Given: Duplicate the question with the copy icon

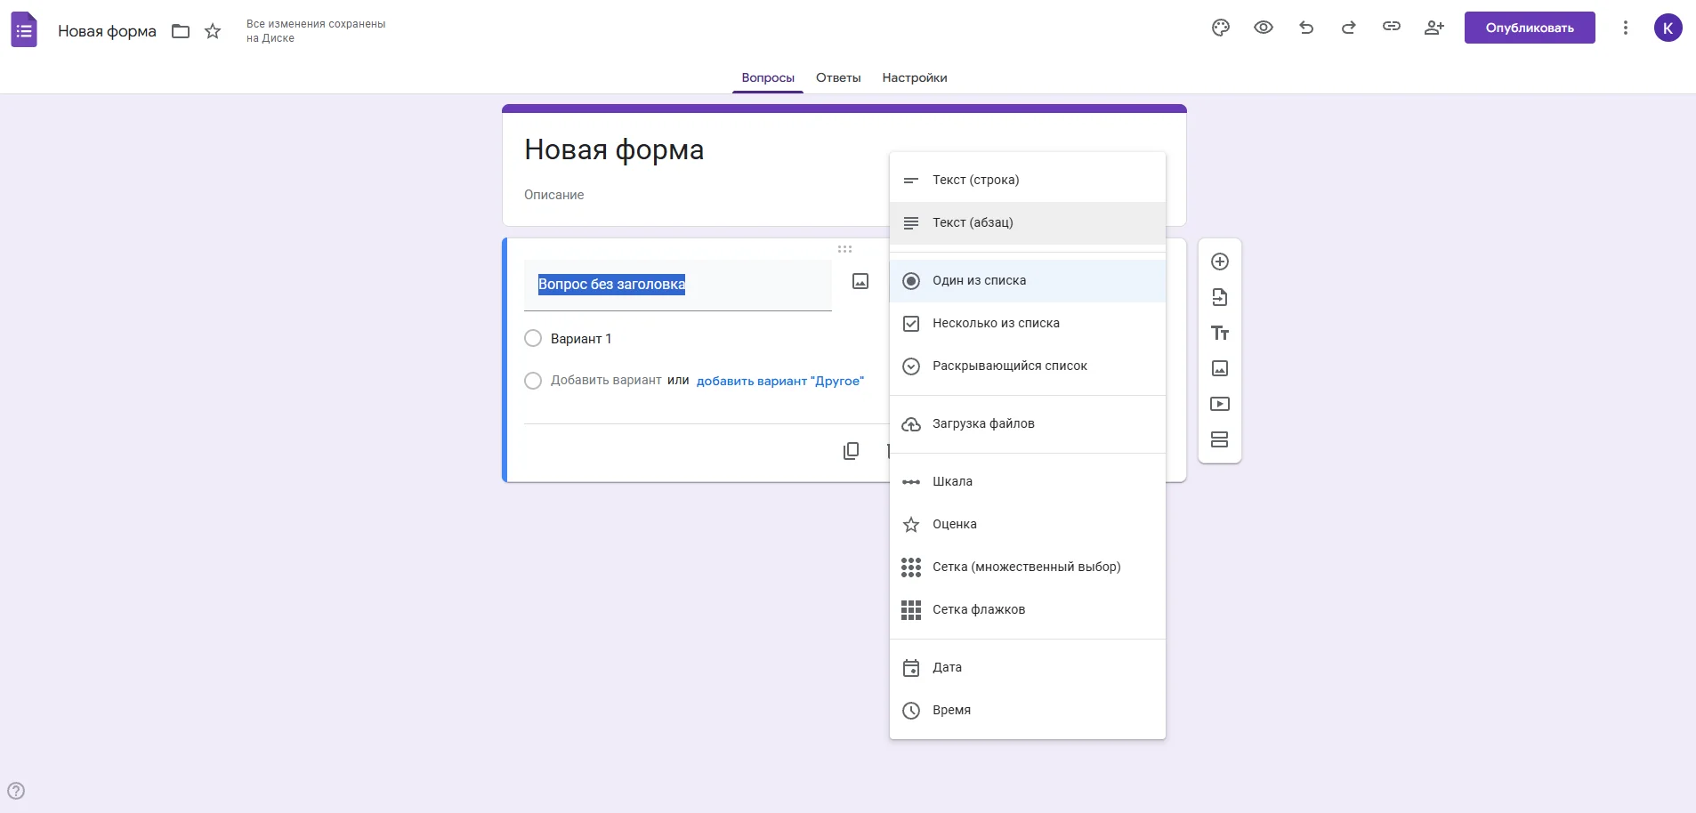Looking at the screenshot, I should click(851, 451).
